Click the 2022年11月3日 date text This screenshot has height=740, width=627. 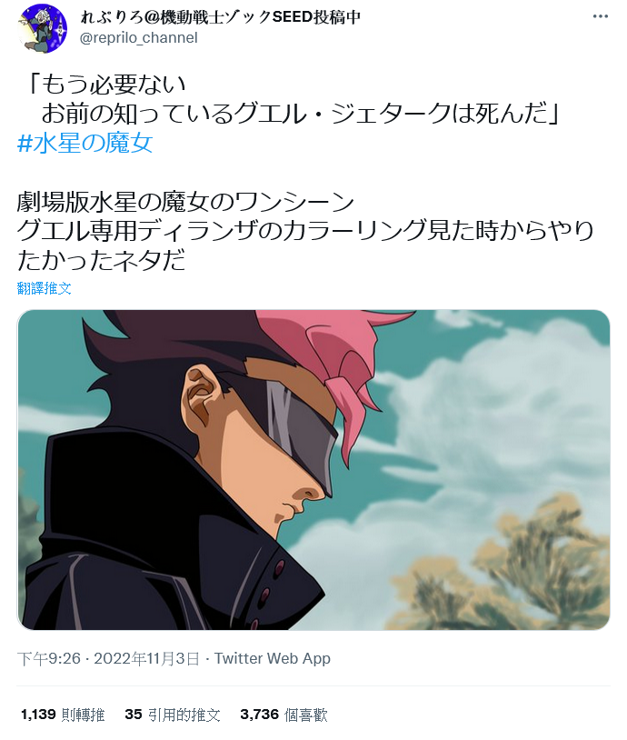tap(146, 658)
